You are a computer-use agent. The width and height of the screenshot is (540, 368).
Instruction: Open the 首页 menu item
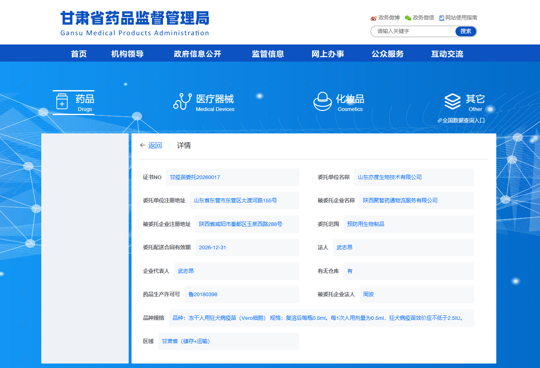(x=79, y=54)
